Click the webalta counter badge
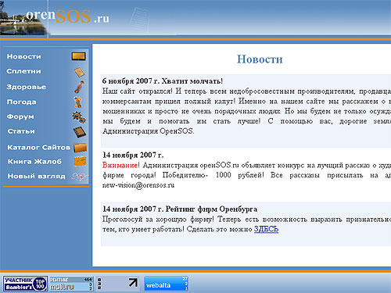The image size is (391, 293). [166, 284]
